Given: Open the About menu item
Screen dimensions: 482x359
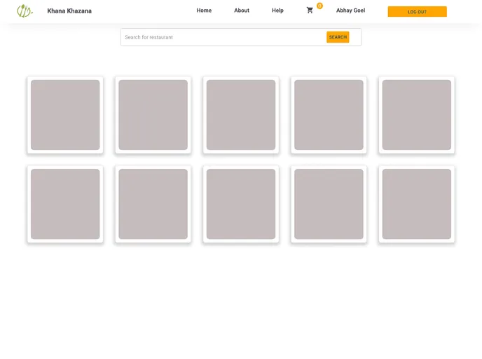Looking at the screenshot, I should click(242, 11).
